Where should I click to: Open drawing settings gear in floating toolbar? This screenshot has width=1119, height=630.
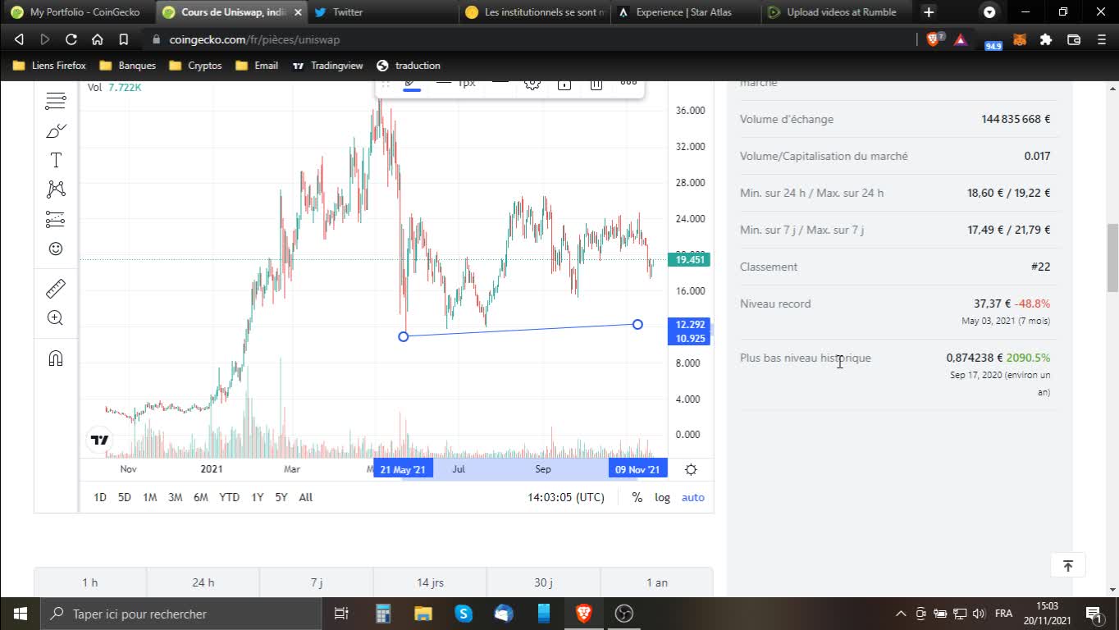tap(532, 83)
